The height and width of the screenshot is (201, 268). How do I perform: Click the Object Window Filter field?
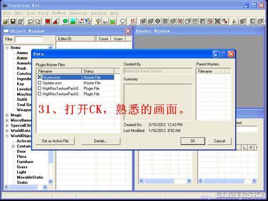(29, 39)
